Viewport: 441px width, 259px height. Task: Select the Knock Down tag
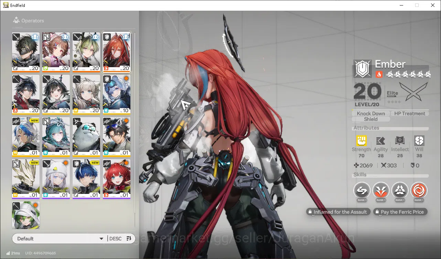coord(371,113)
